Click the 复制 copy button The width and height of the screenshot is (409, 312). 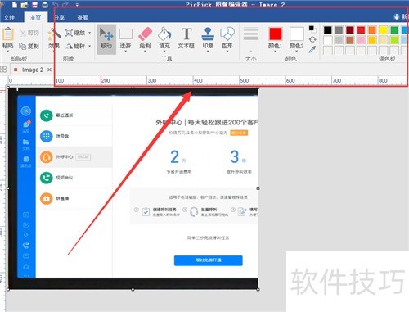point(29,46)
